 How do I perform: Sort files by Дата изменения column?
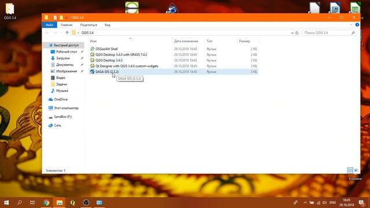coord(186,41)
